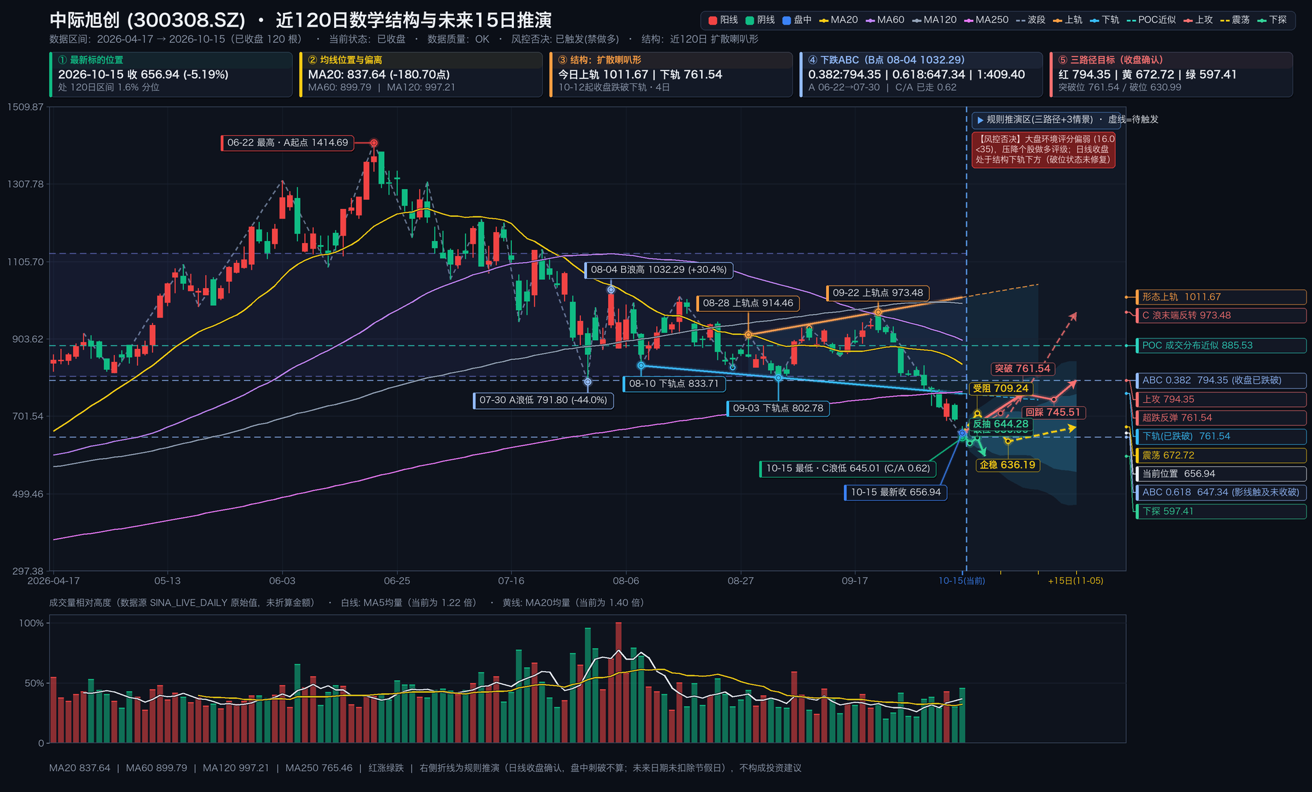Click the 形态上轨 1011.67 side tag
1312x792 pixels.
pos(1220,297)
